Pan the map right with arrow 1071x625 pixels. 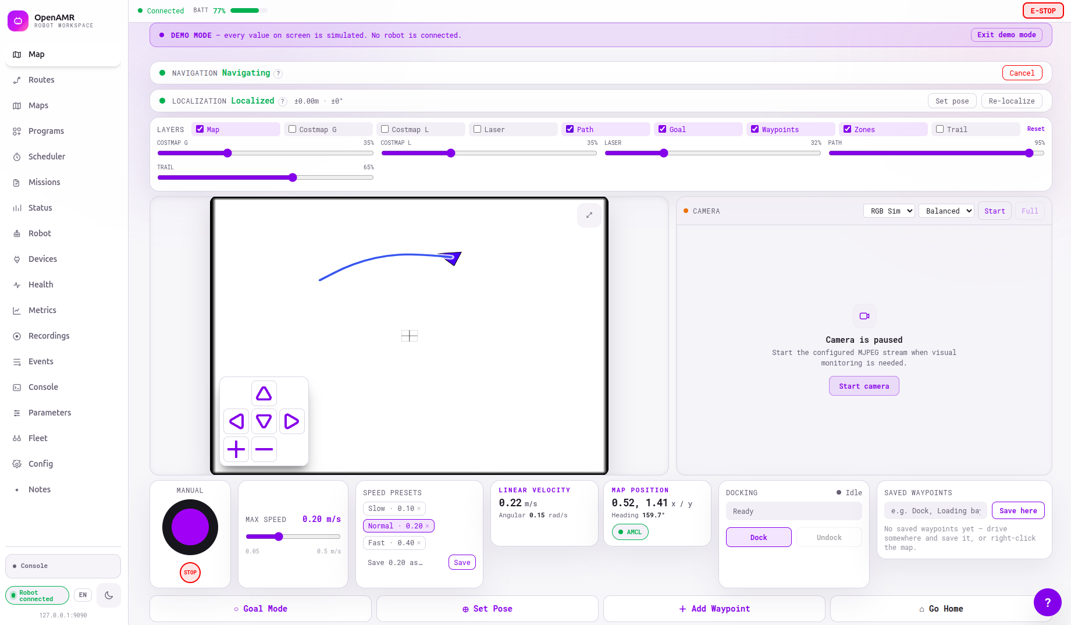tap(292, 421)
